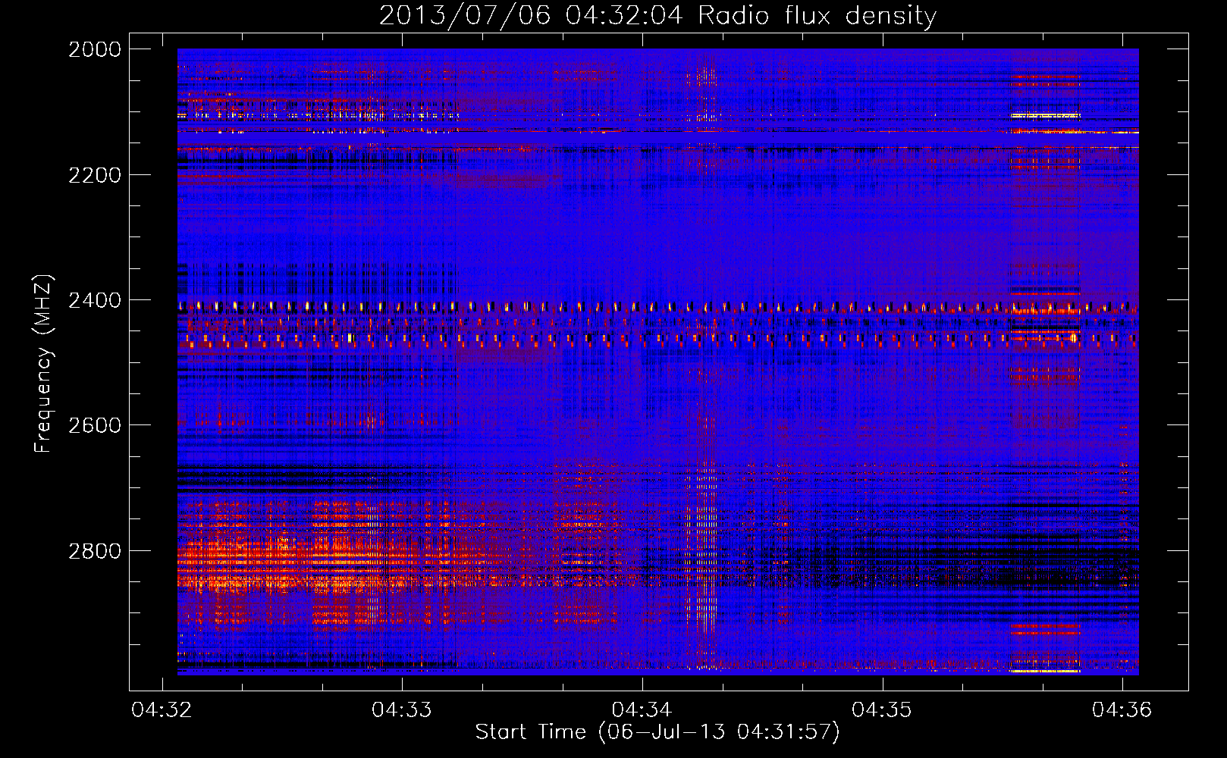This screenshot has height=758, width=1227.
Task: Click the 2600 frequency tick label
Action: pyautogui.click(x=95, y=425)
